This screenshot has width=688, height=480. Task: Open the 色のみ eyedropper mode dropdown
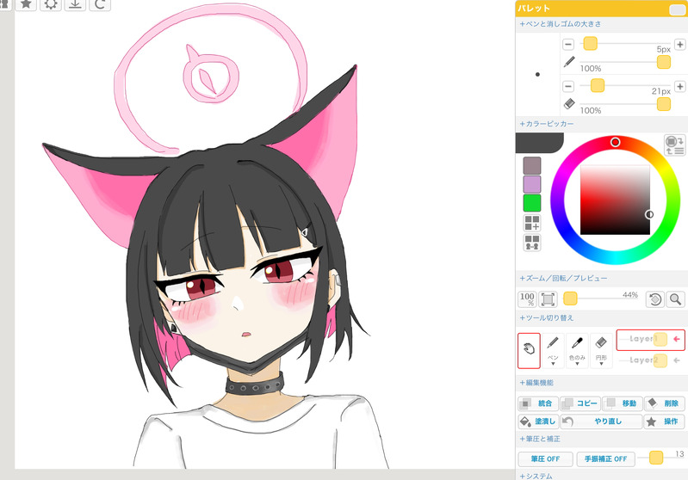577,350
